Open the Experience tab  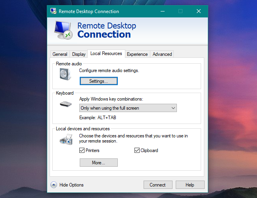[137, 54]
